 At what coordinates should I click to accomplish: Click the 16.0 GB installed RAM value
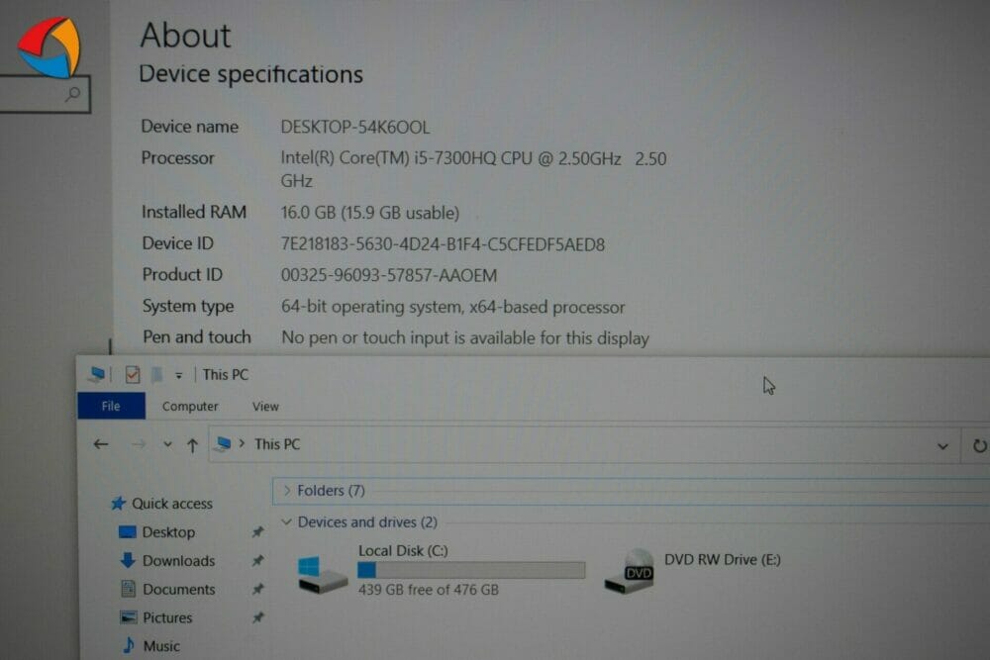370,213
